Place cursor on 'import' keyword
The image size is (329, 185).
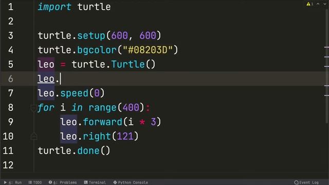54,7
